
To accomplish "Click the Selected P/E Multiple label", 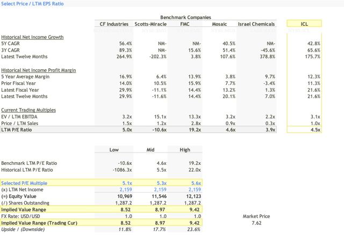I will (x=24, y=183).
